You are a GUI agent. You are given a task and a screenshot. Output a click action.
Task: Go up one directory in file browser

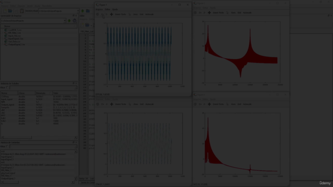tap(69, 21)
